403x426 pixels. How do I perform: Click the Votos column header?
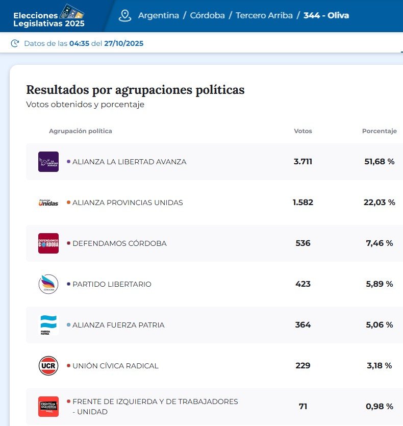point(303,131)
